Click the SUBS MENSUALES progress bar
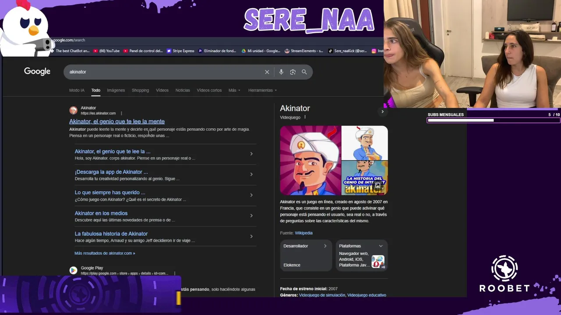The height and width of the screenshot is (315, 561). point(494,120)
